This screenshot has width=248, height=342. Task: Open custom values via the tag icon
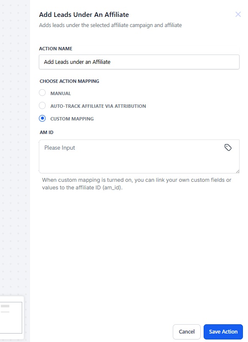(228, 148)
